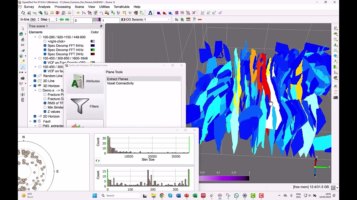
Task: Toggle the 3D Horizon checkbox
Action: click(x=35, y=86)
